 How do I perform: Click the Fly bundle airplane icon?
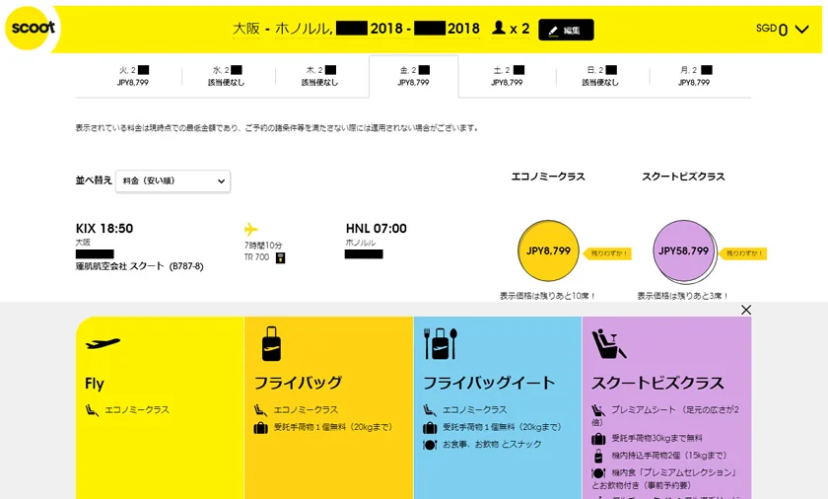(x=103, y=343)
